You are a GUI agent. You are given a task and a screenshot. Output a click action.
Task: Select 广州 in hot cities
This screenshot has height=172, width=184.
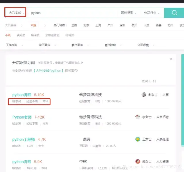coord(110,25)
